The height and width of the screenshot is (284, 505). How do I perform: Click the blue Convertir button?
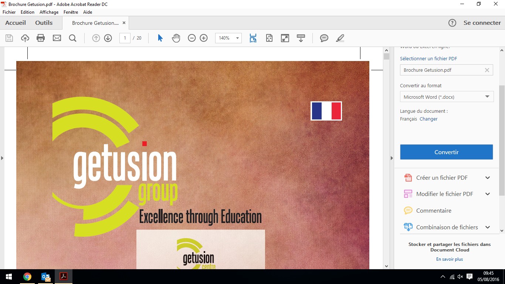446,152
